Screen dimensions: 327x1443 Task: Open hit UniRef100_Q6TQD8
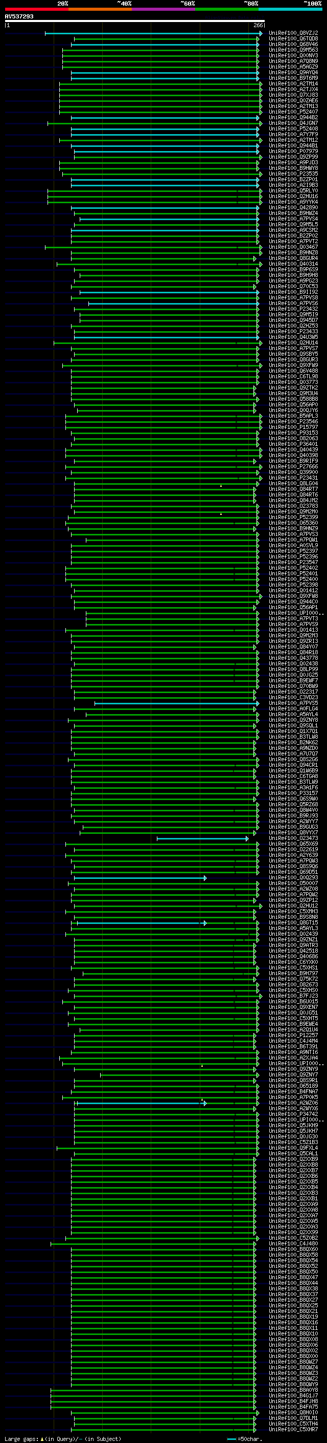[293, 39]
